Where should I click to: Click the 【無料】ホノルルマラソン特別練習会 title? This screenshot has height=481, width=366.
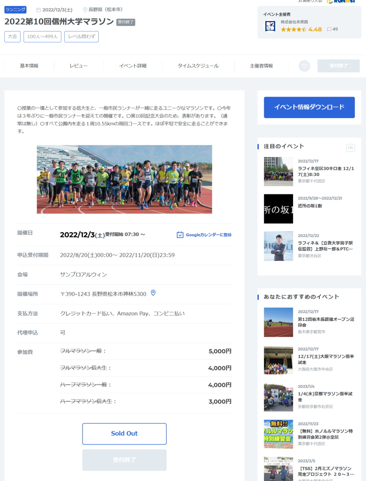point(325,434)
